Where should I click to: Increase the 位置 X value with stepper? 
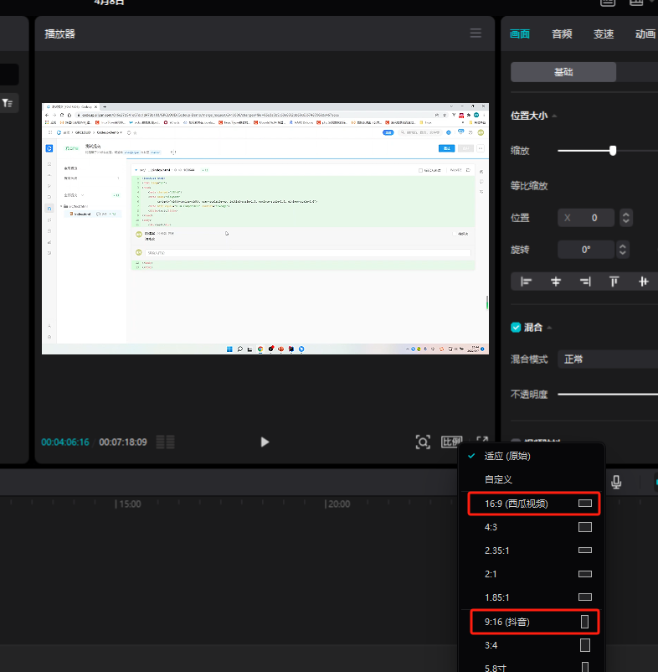[x=626, y=214]
